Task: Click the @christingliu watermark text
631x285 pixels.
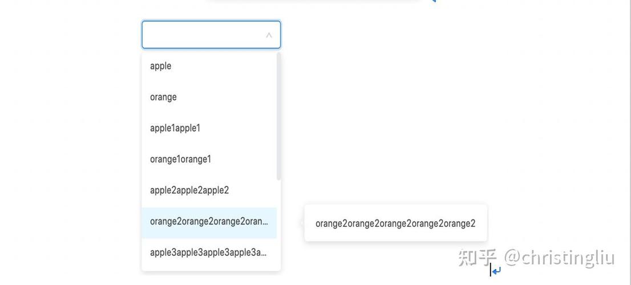Action: pyautogui.click(x=559, y=258)
